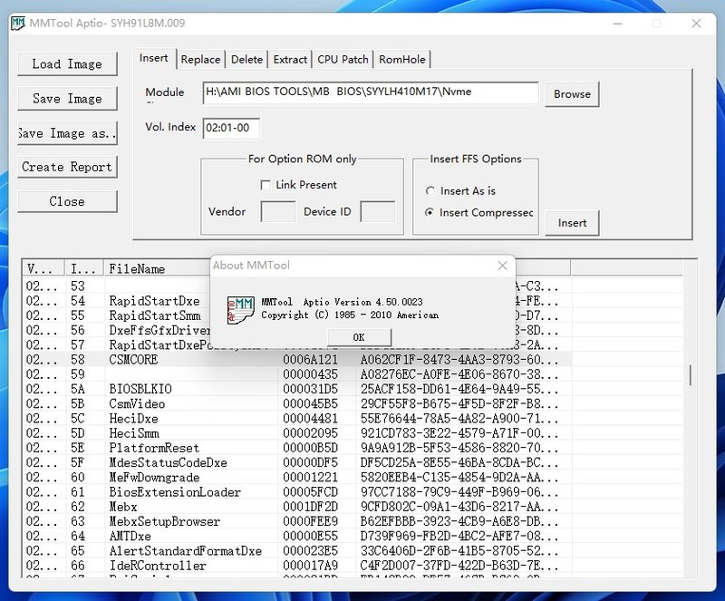Viewport: 725px width, 601px height.
Task: Select the PlatformReset row
Action: (x=297, y=448)
